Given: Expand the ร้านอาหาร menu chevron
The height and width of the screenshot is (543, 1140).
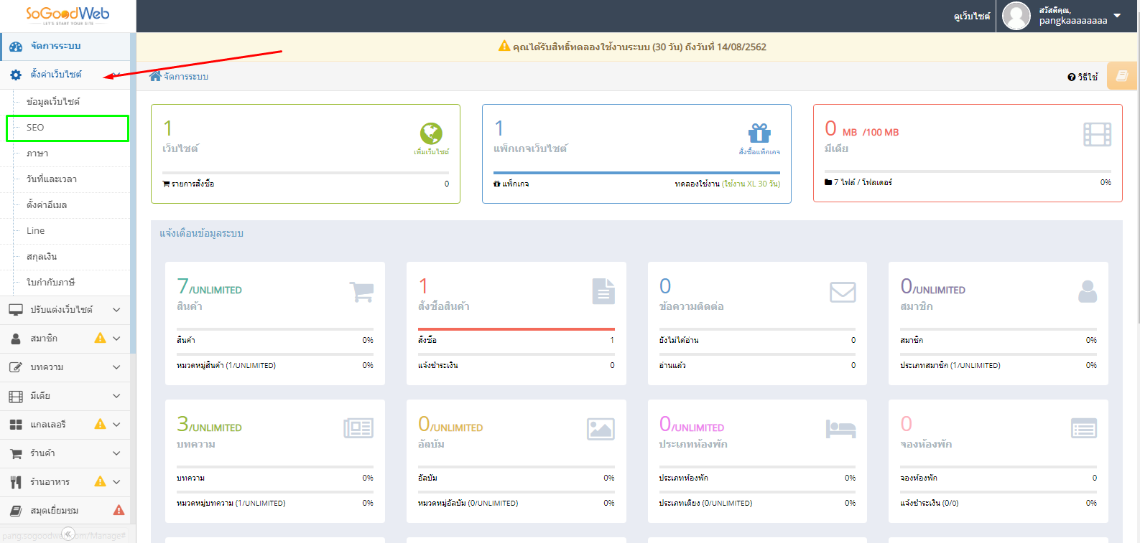Looking at the screenshot, I should [x=116, y=482].
